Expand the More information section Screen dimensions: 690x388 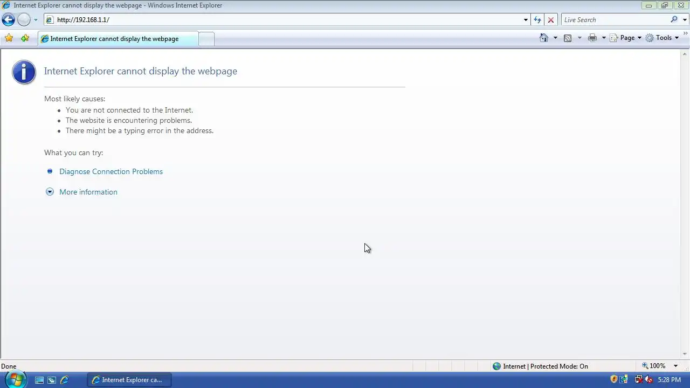tap(88, 192)
